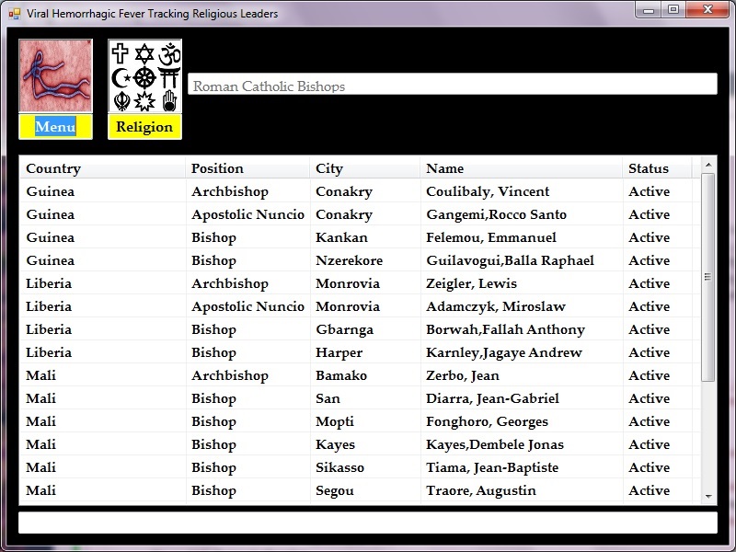Click the religious symbols icon

coord(144,76)
